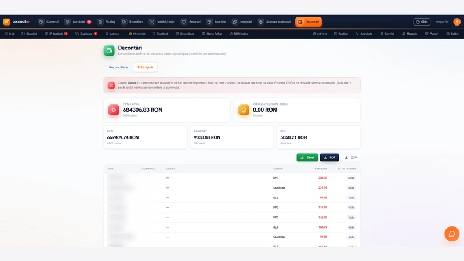This screenshot has height=261, width=464.
Task: Open Servicii in the system bar
Action: tap(387, 34)
